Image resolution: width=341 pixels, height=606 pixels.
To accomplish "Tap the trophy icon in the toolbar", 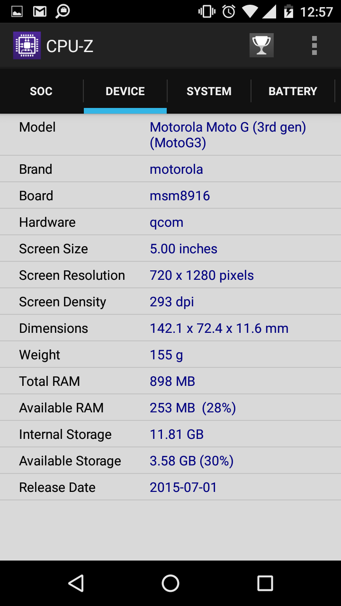I will [x=261, y=45].
